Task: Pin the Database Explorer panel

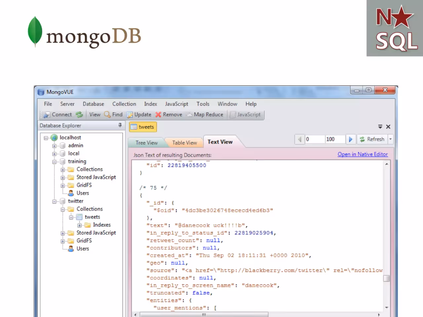Action: [x=120, y=125]
